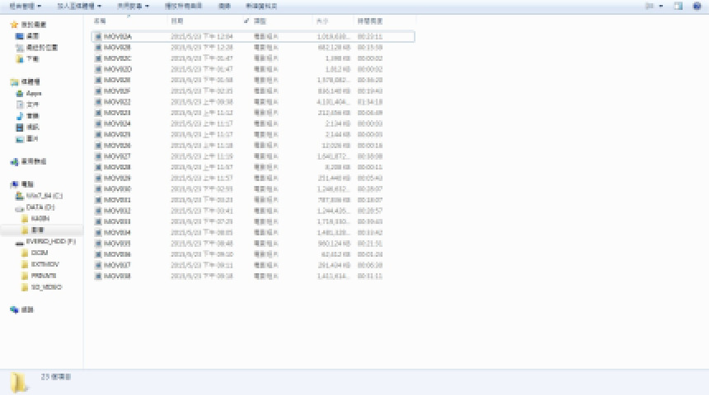Select the MOV02A video file
Image resolution: width=709 pixels, height=395 pixels.
click(x=118, y=37)
